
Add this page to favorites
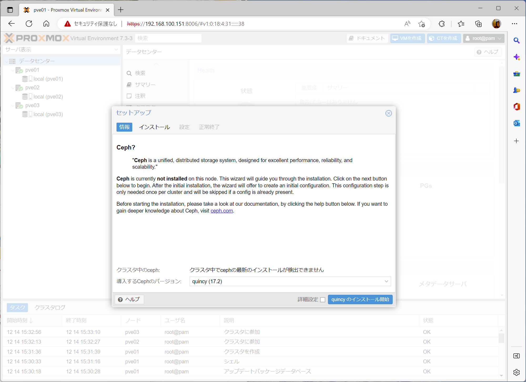[x=422, y=24]
